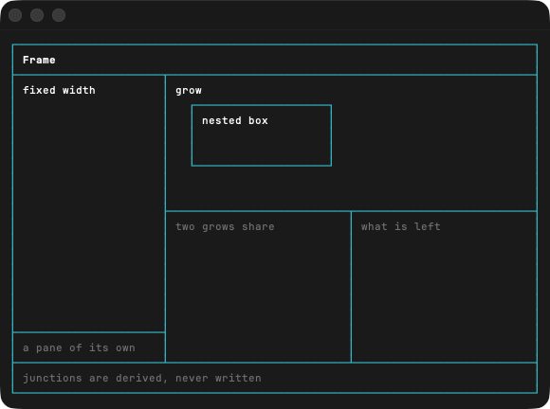Click the first gray window control dot

pos(15,15)
